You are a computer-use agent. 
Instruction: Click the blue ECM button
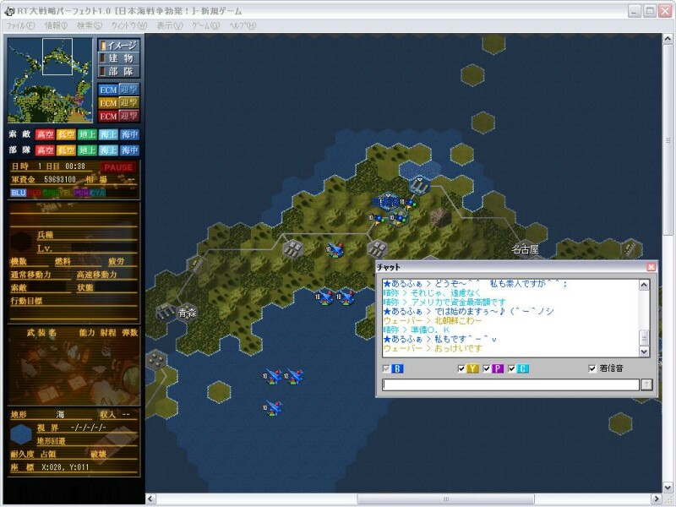coord(108,90)
